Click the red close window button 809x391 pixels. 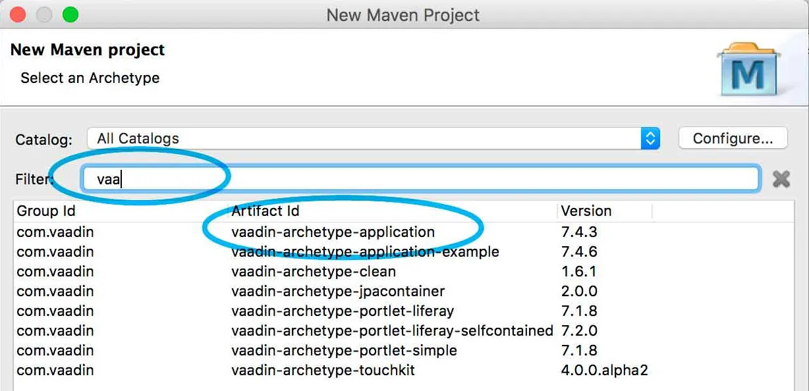pos(18,14)
